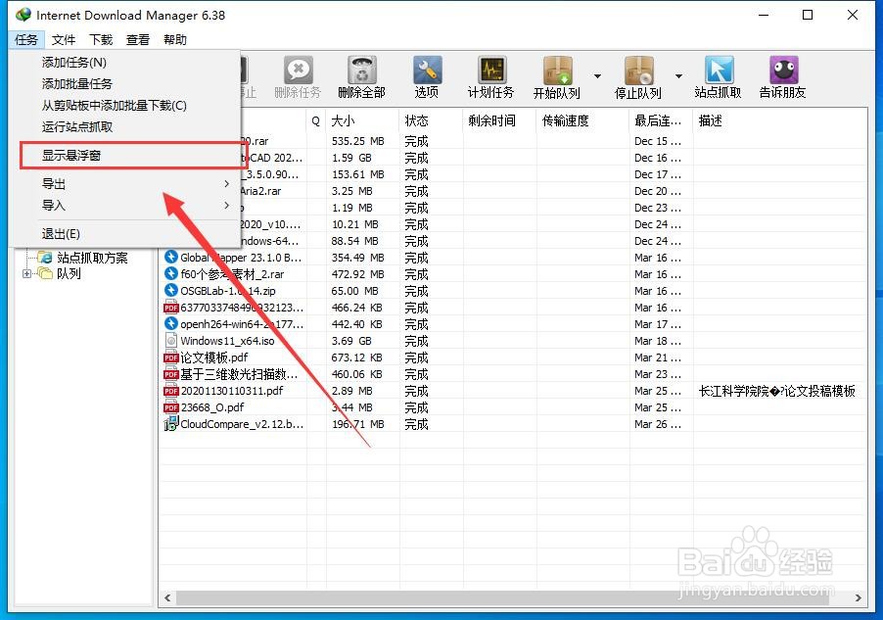
Task: Click the Windows11_x64.iso disc icon
Action: point(171,341)
